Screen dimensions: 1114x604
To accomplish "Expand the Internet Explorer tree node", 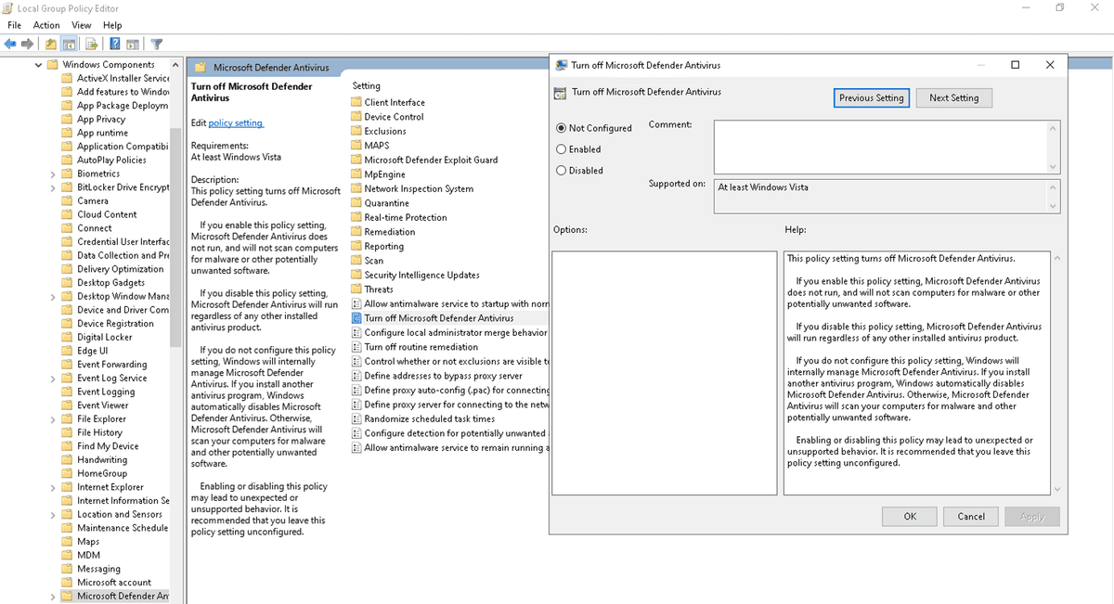I will click(x=53, y=487).
